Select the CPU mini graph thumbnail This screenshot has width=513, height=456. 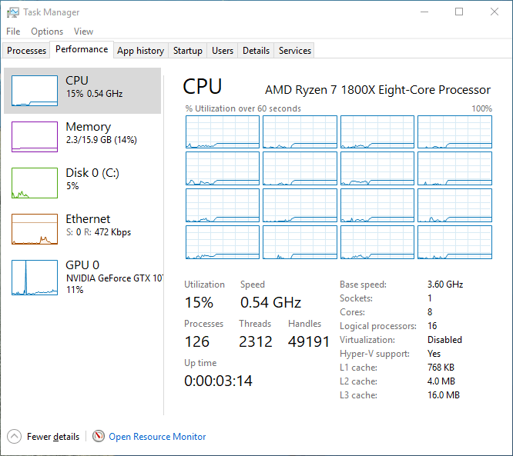tap(35, 91)
